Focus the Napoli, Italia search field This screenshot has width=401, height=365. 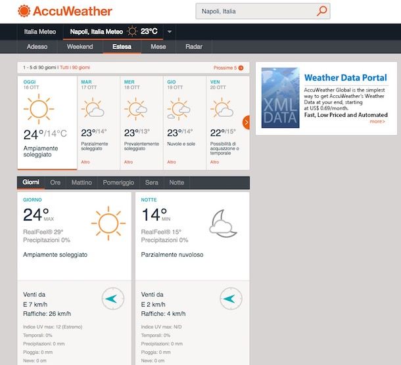(263, 11)
